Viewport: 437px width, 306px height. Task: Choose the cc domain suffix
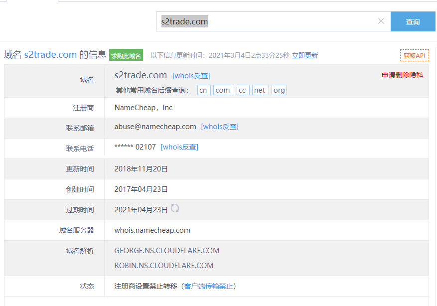(x=243, y=90)
